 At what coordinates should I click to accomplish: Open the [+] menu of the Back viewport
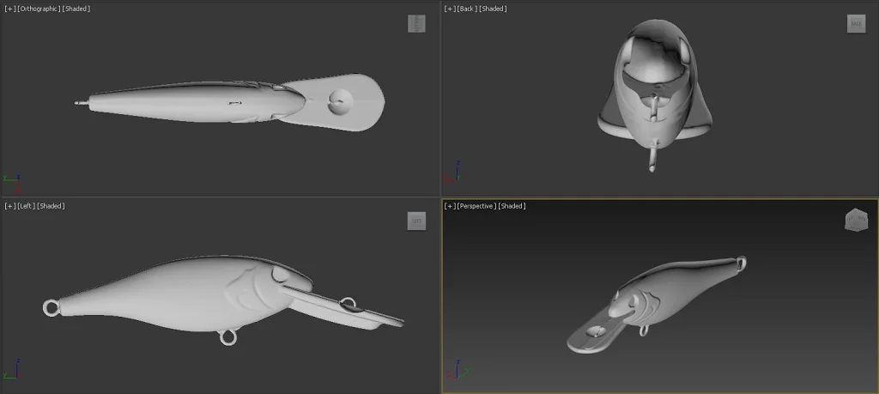(x=448, y=9)
